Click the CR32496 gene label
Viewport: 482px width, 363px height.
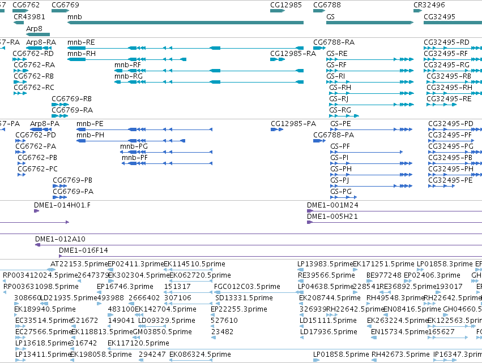[429, 5]
